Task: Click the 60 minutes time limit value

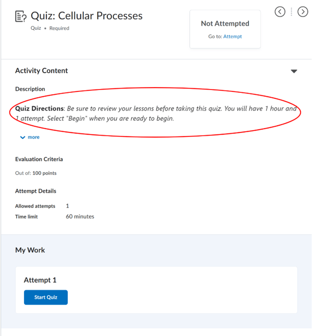Action: coord(80,217)
